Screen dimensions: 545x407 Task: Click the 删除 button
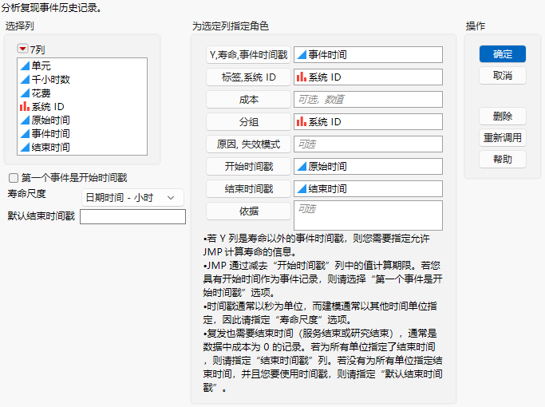pyautogui.click(x=502, y=116)
